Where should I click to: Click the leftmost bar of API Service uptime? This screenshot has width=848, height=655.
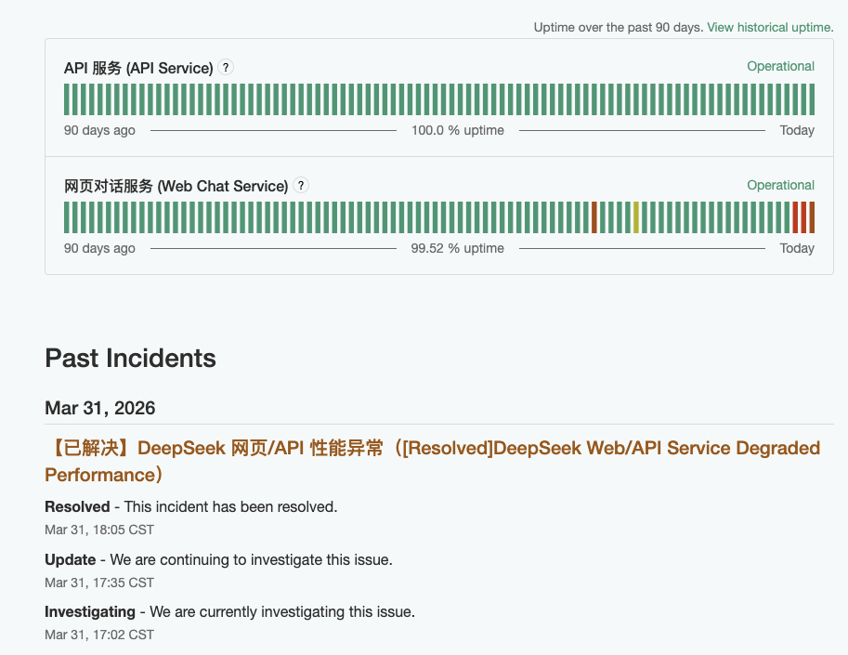[67, 99]
